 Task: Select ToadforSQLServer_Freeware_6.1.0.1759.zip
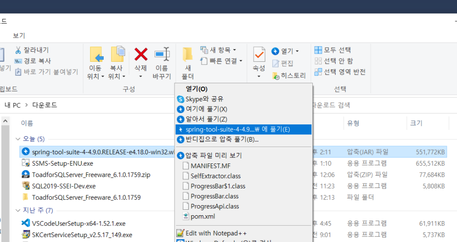91,175
